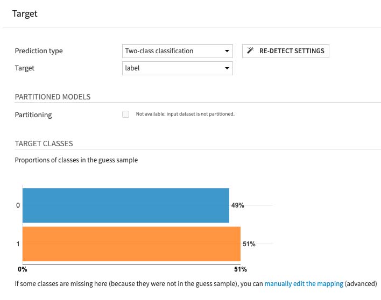Click 'Proportions of classes in the guess sample' text

76,160
